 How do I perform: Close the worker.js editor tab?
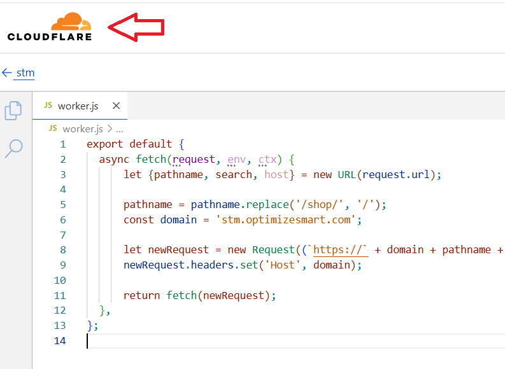tap(116, 106)
